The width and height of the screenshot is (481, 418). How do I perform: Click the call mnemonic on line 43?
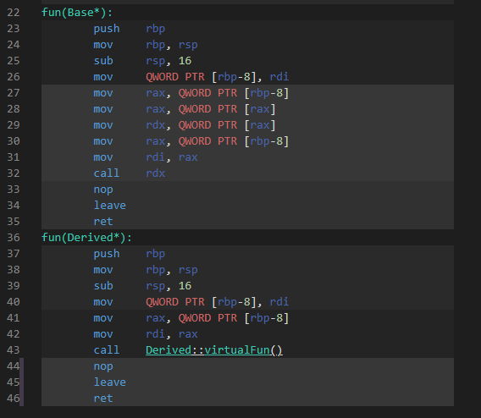[x=107, y=350]
